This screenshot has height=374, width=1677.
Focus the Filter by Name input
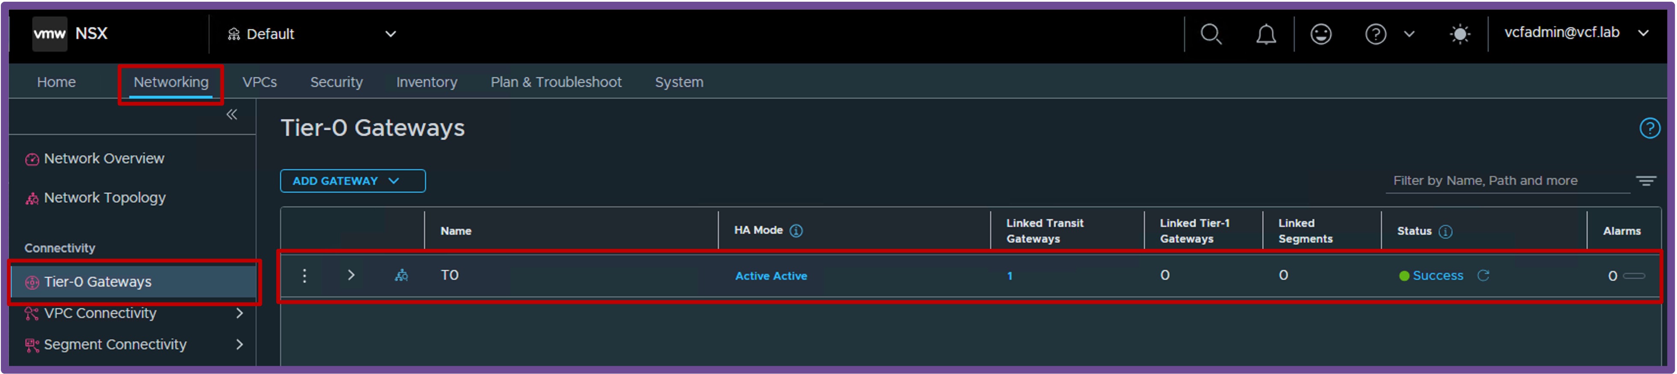click(x=1508, y=181)
